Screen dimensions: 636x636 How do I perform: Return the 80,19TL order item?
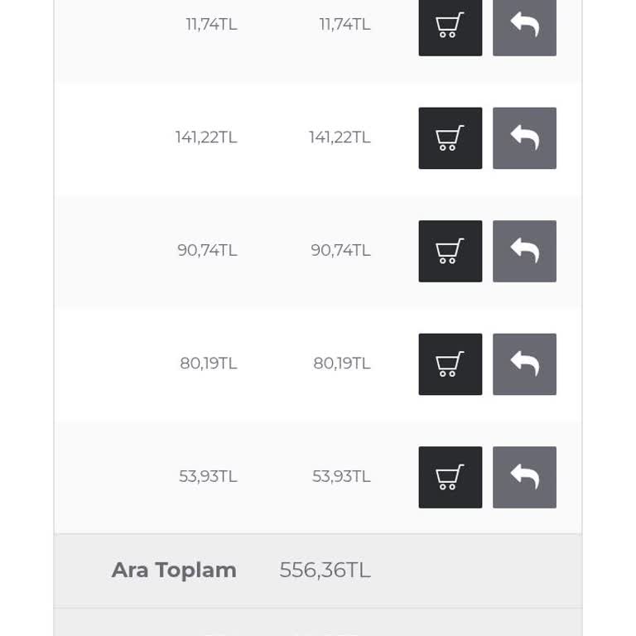524,364
